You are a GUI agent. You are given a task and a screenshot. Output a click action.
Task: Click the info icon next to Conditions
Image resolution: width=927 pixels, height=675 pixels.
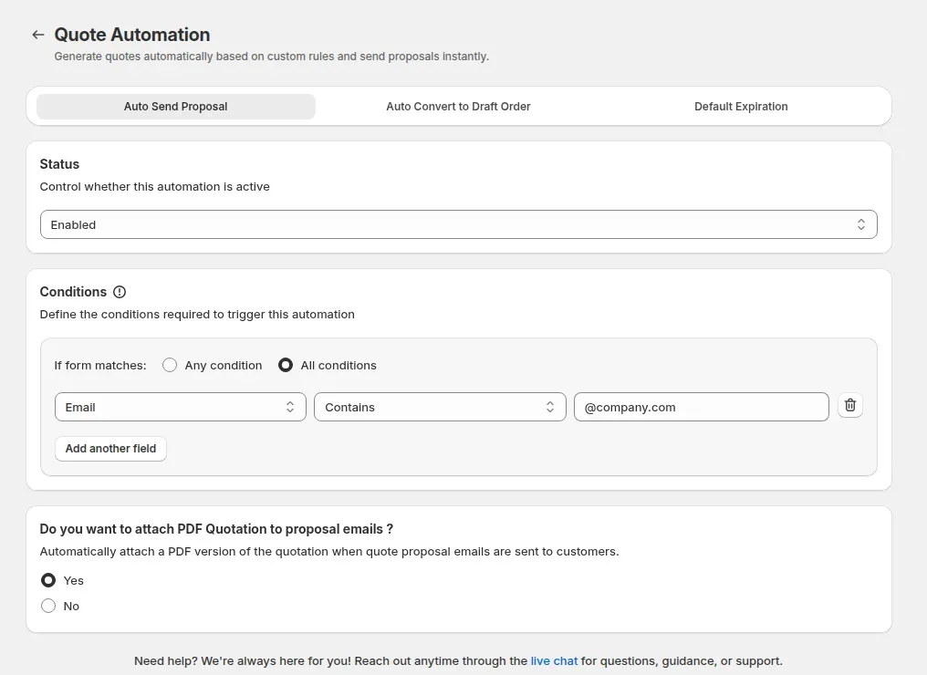point(120,292)
